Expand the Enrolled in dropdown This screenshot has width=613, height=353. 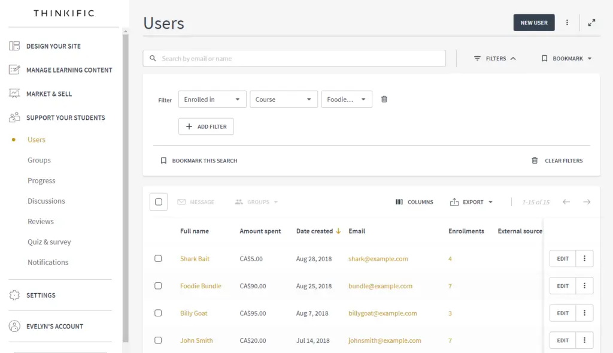212,99
